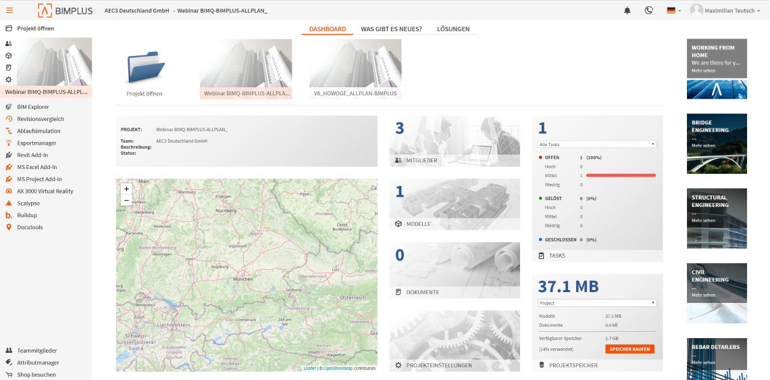Image resolution: width=770 pixels, height=380 pixels.
Task: Switch to WAS GIBT ES NEUES? tab
Action: point(391,29)
